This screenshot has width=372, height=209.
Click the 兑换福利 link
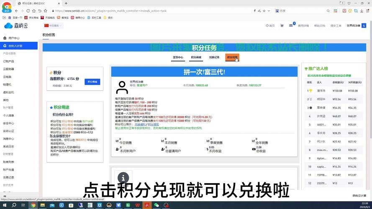pos(140,125)
